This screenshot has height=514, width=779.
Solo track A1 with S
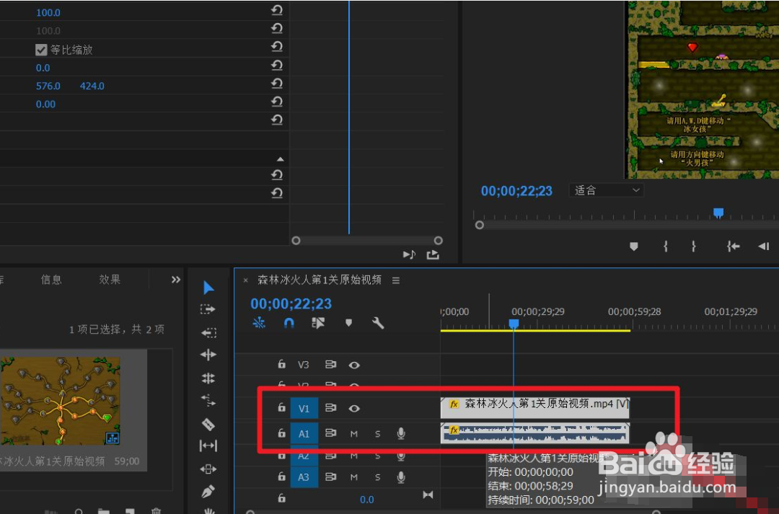point(377,434)
